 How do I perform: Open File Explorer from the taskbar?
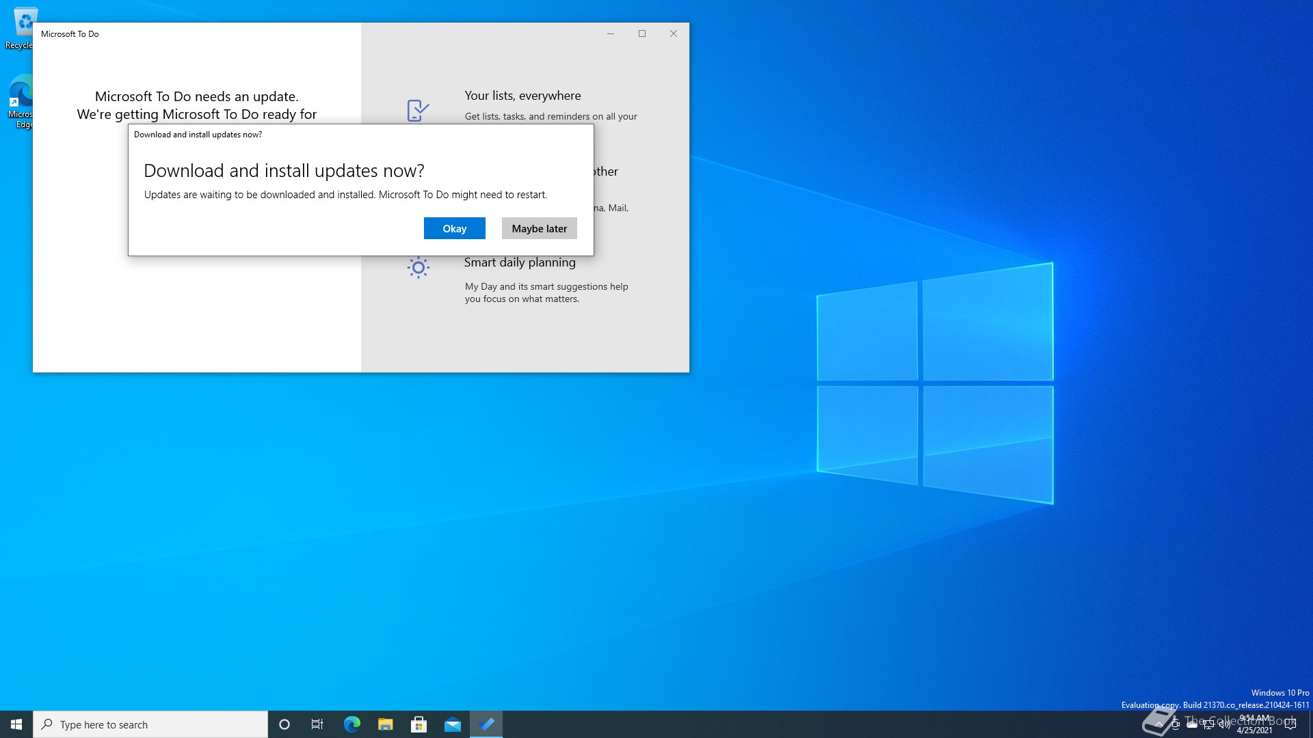(385, 724)
